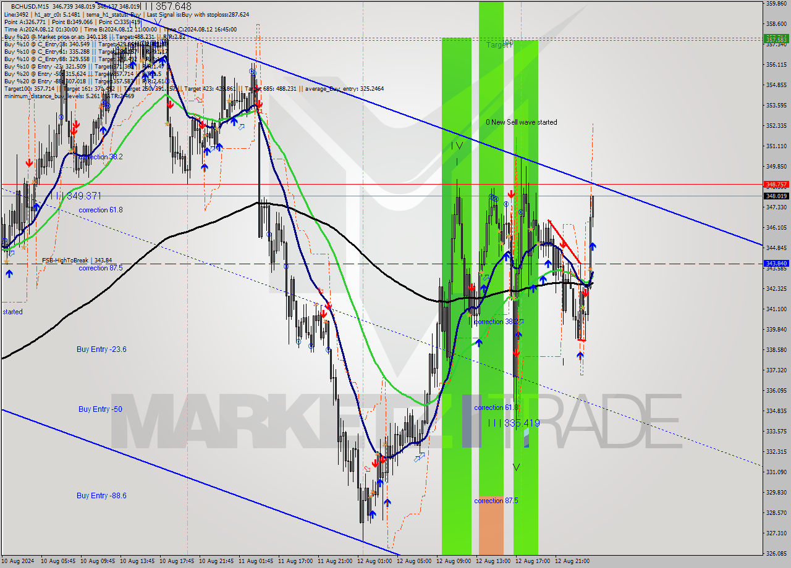Select 'Buy %10 @ C_Entry61: 335.288' line
The width and height of the screenshot is (791, 568).
point(85,51)
